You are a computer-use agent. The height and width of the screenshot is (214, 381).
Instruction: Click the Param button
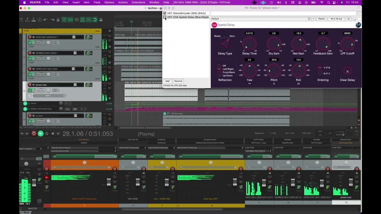(x=321, y=19)
